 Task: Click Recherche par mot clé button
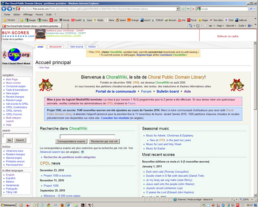(104, 141)
